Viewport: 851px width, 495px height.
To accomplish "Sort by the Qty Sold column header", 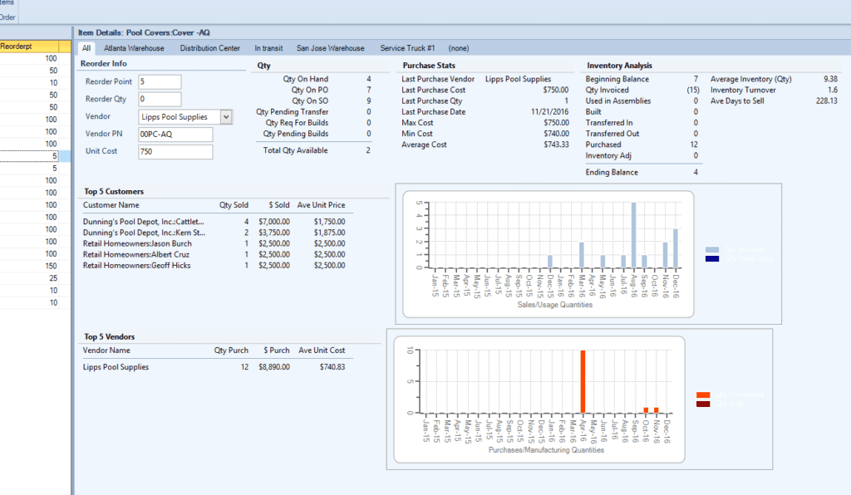I will tap(234, 205).
